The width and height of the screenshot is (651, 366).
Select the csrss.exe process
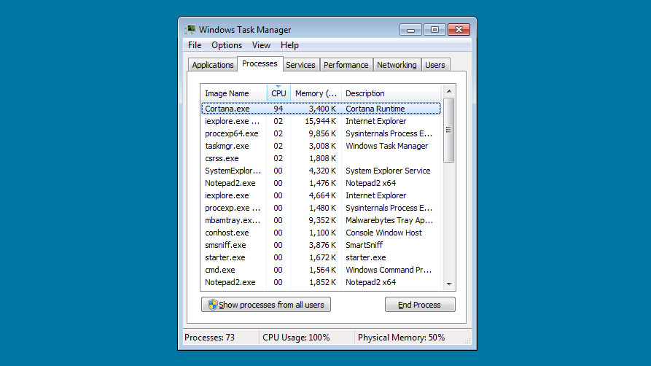321,158
